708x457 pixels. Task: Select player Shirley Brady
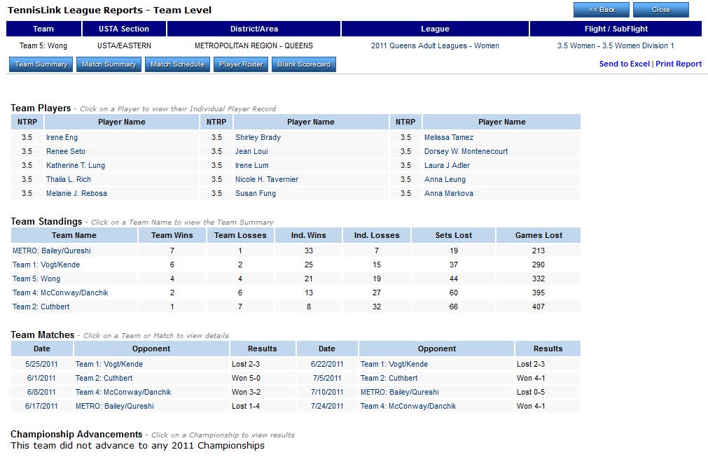coord(258,138)
